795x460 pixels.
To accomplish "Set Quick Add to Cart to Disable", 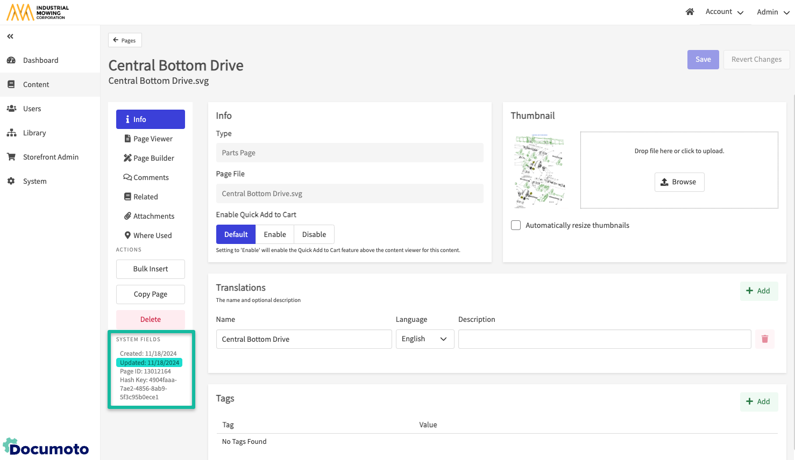I will [314, 234].
